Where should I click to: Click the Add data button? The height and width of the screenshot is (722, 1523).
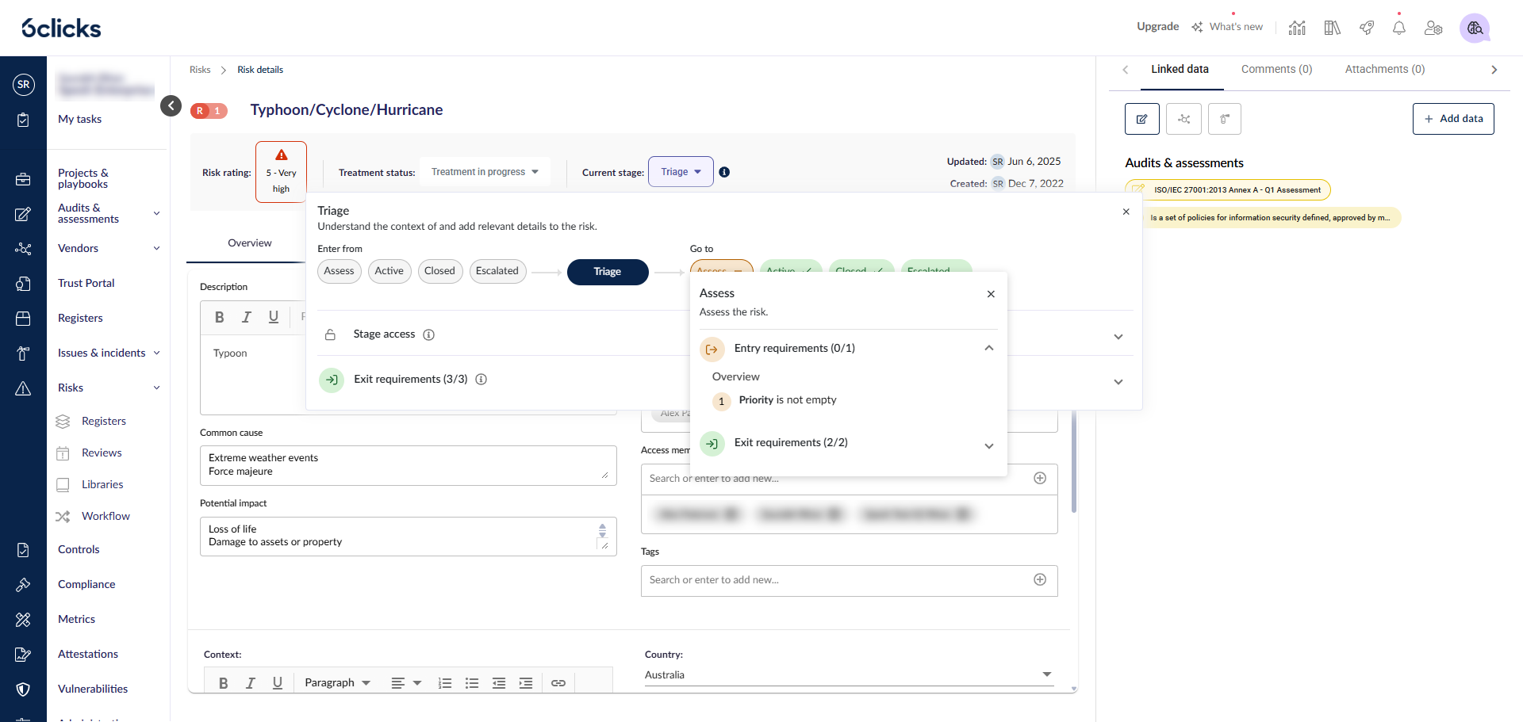click(1452, 119)
